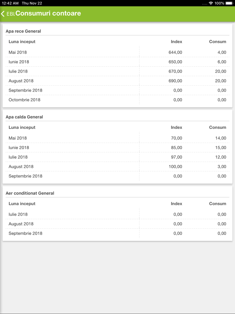The width and height of the screenshot is (235, 314).
Task: Tap hot water index value 97,00
Action: (x=177, y=157)
